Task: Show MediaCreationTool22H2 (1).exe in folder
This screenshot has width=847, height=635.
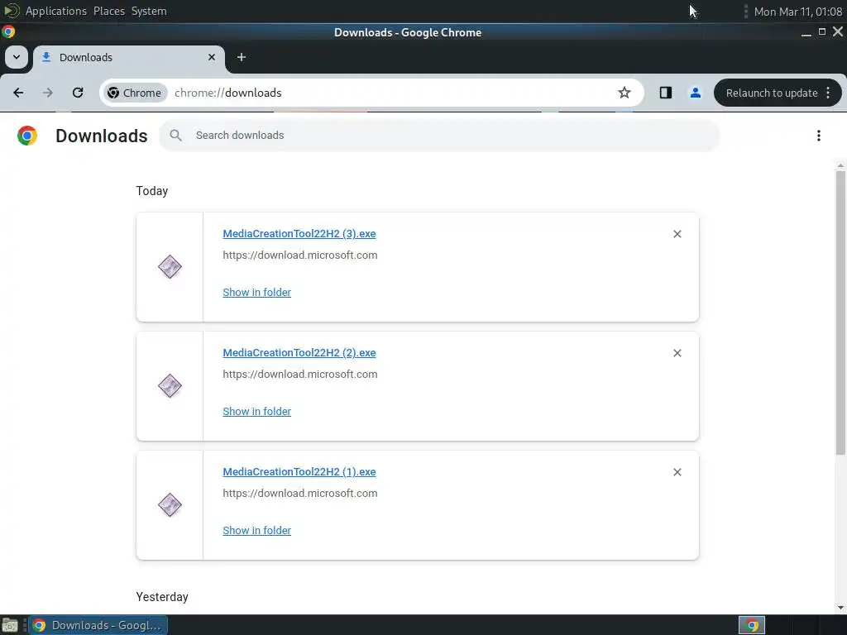Action: pyautogui.click(x=256, y=530)
